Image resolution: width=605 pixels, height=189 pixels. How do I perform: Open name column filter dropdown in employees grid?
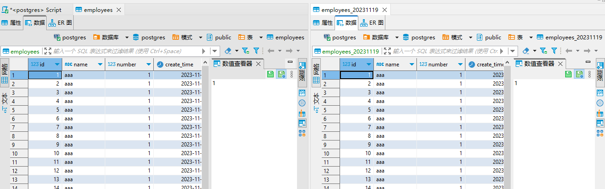[x=101, y=65]
